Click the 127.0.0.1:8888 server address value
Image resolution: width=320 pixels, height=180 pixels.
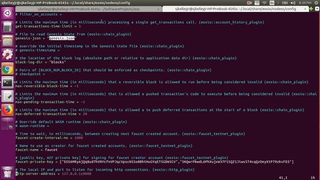click(76, 174)
